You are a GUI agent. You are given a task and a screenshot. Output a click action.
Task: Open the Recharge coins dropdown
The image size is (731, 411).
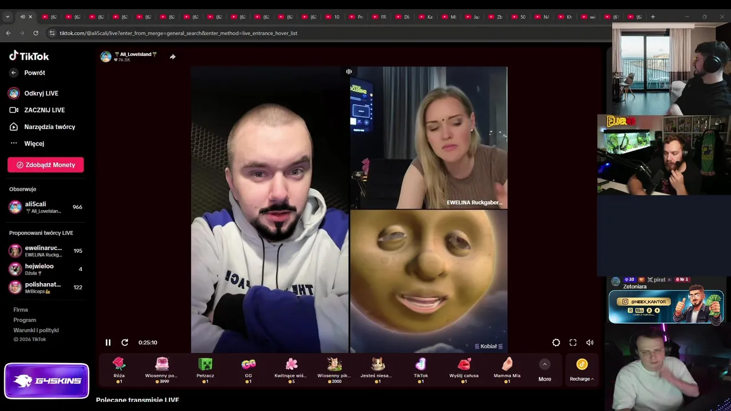pyautogui.click(x=582, y=370)
